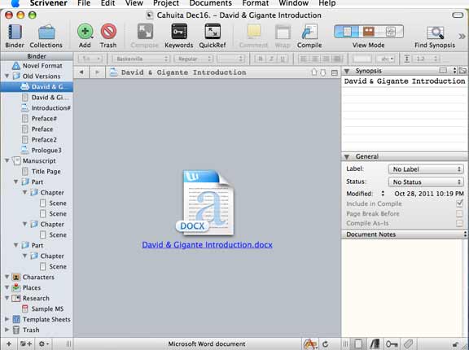The image size is (469, 350).
Task: Open the Format menu
Action: pyautogui.click(x=256, y=3)
